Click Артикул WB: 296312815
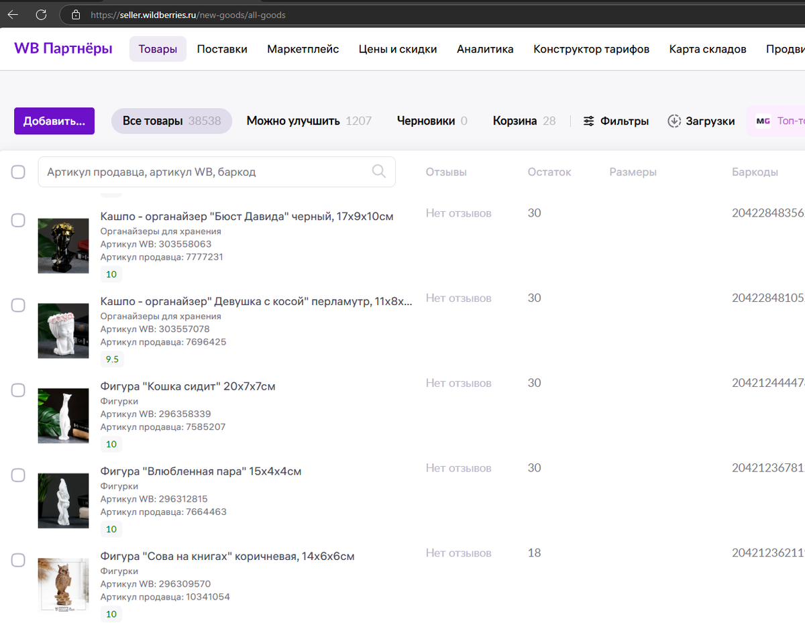Image resolution: width=805 pixels, height=625 pixels. coord(154,500)
